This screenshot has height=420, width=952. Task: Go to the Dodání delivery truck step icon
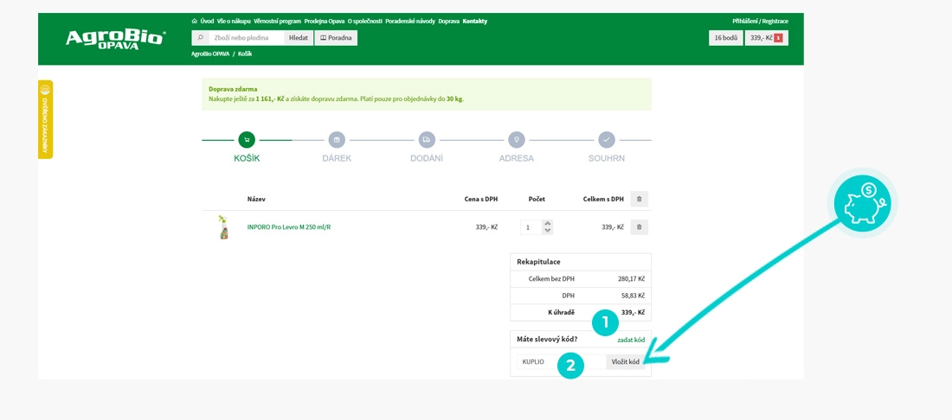click(426, 140)
